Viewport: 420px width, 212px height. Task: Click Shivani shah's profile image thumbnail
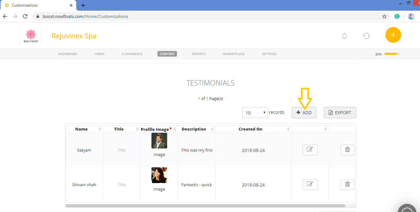pyautogui.click(x=159, y=175)
